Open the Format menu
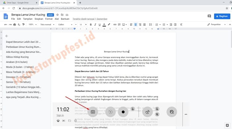232x129 pixels. (x=49, y=19)
